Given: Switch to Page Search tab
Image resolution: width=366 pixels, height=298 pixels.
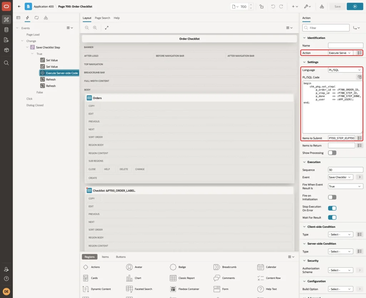Looking at the screenshot, I should click(102, 18).
